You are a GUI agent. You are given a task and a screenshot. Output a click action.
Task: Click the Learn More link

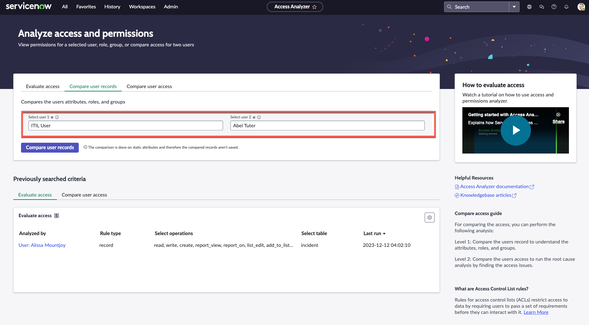tap(536, 312)
